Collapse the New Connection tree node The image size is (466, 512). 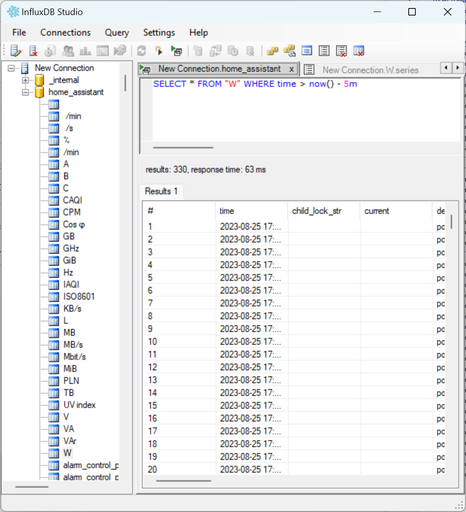point(11,68)
